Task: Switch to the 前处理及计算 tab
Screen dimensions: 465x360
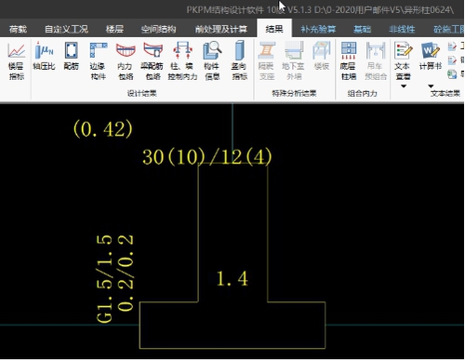Action: [x=221, y=29]
